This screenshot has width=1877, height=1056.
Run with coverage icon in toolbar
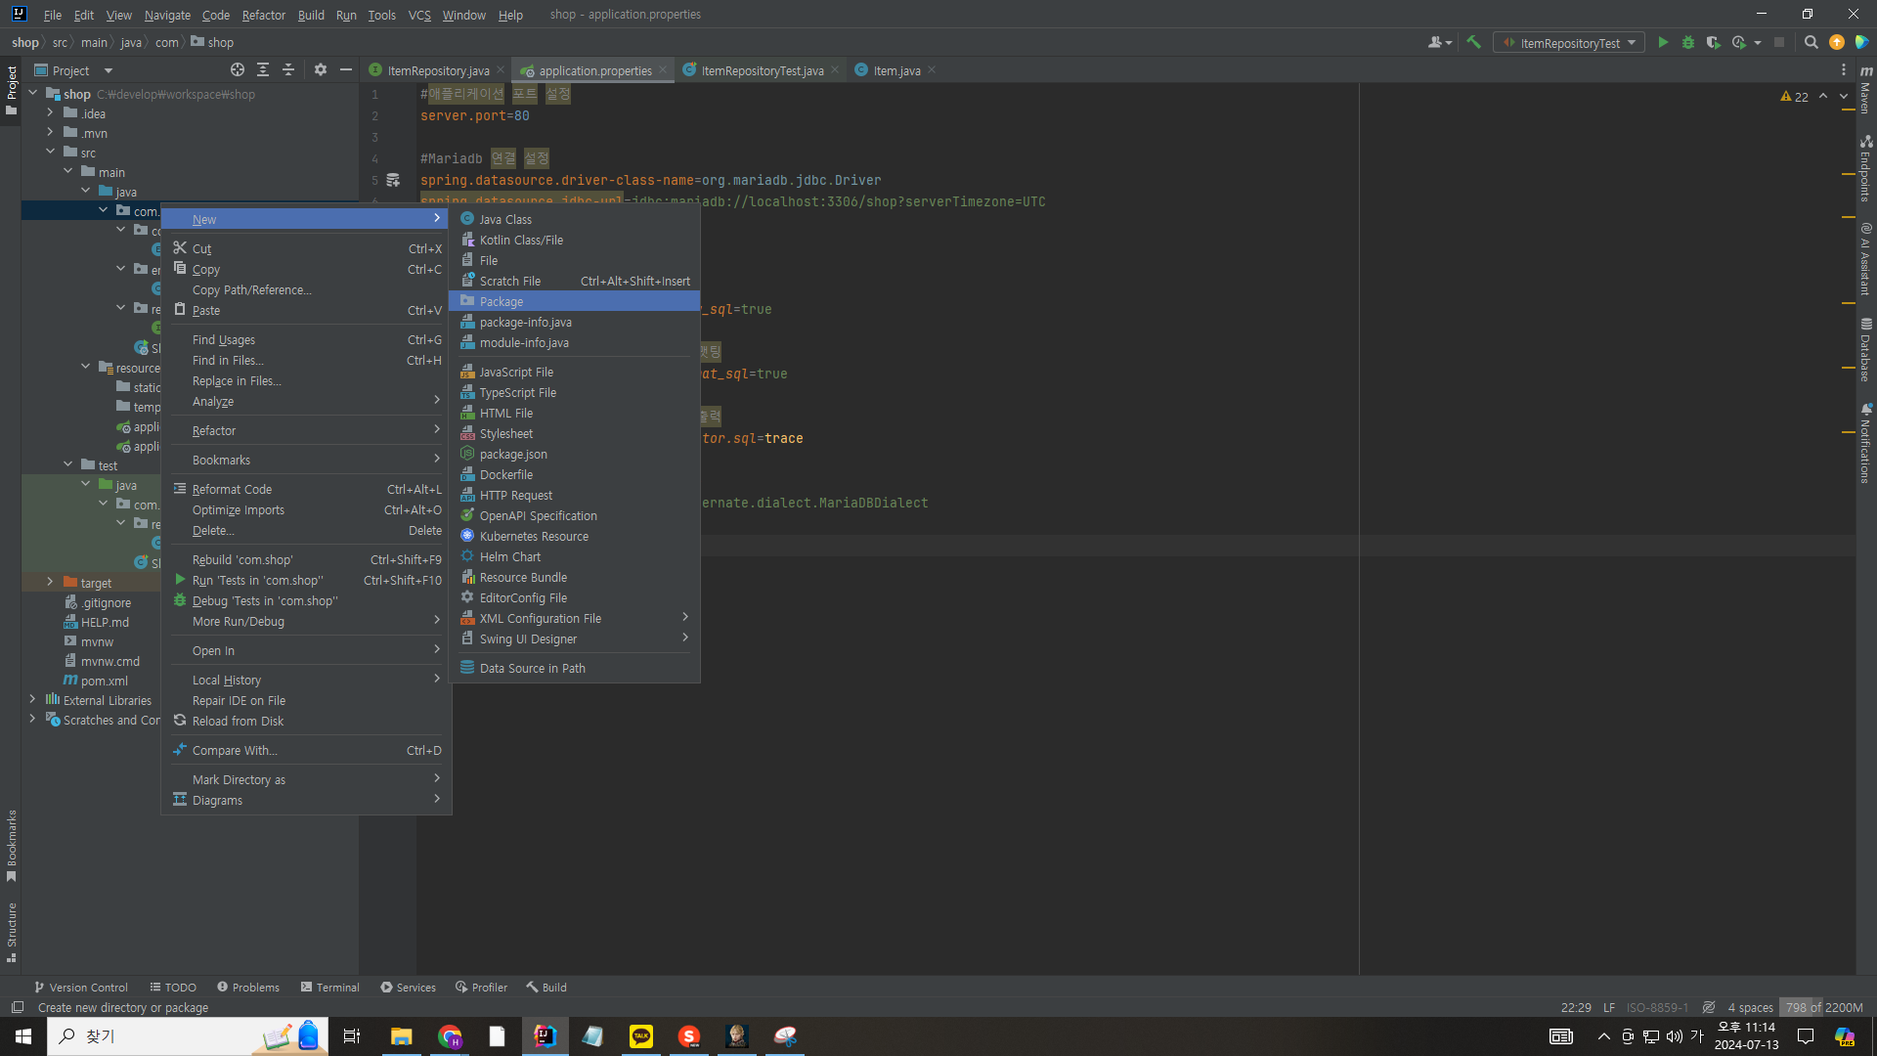coord(1713,42)
